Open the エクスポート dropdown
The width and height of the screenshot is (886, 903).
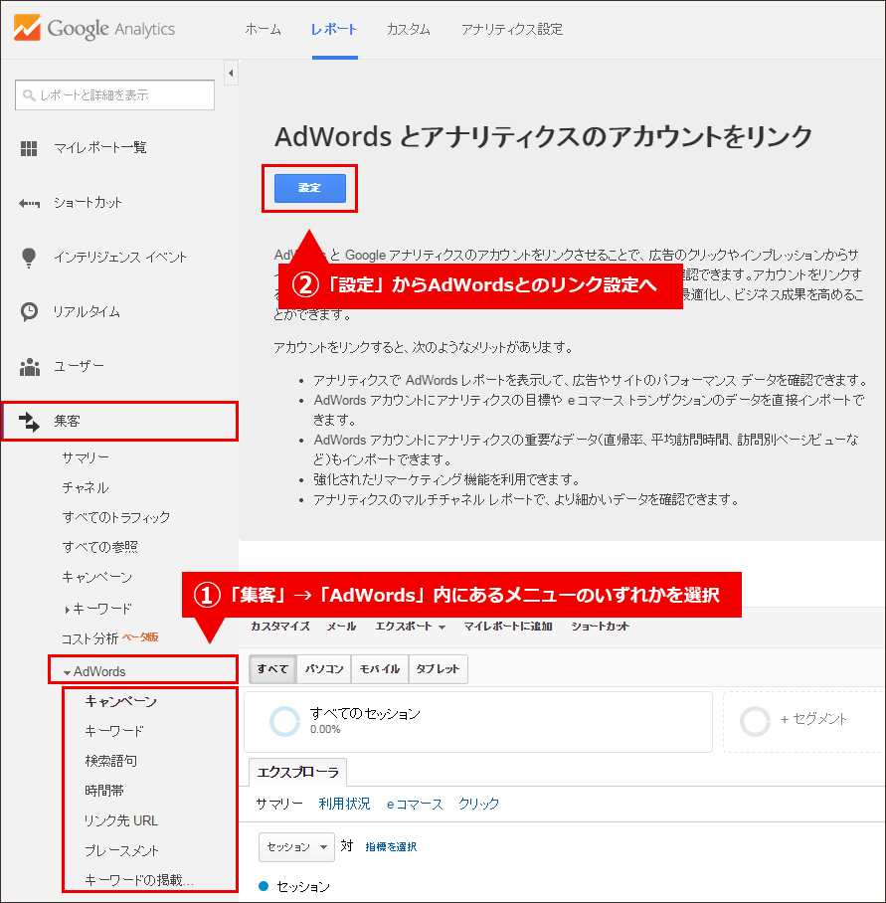[411, 627]
